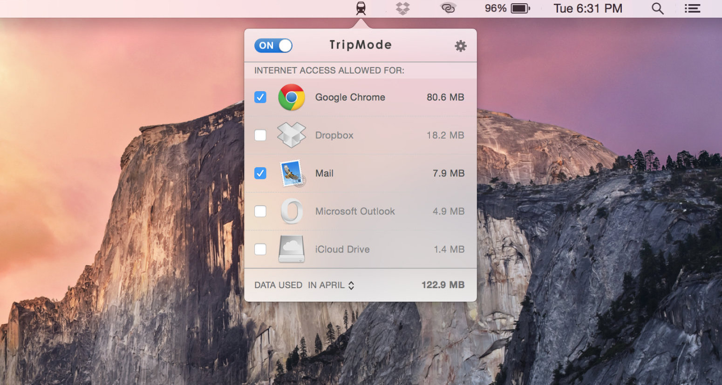Click the 7.9 MB usage value
Image resolution: width=722 pixels, height=385 pixels.
(449, 173)
